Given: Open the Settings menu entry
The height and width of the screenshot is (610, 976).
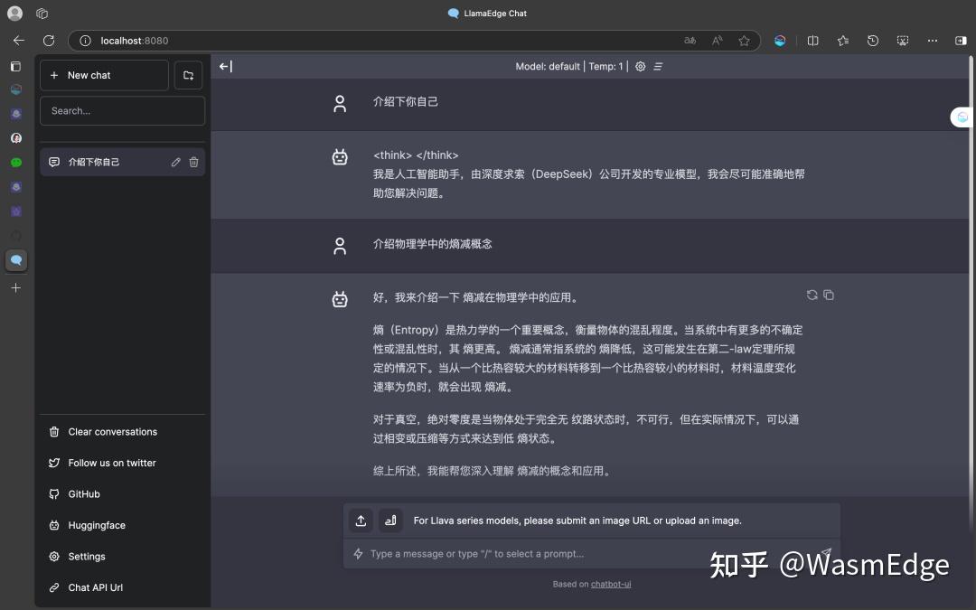Looking at the screenshot, I should pyautogui.click(x=87, y=556).
